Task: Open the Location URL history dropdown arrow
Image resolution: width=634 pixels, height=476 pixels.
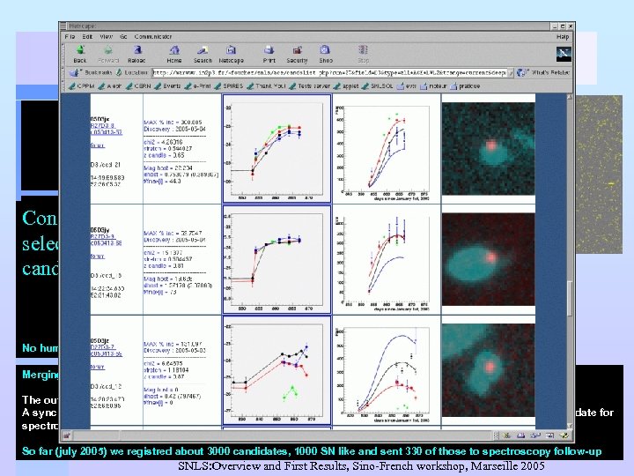Action: point(510,73)
